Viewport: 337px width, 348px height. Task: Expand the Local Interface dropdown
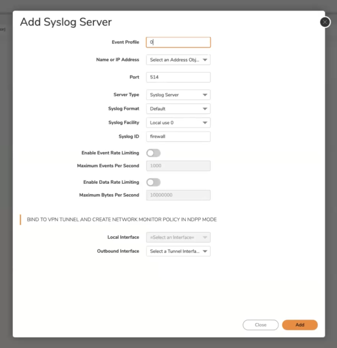[x=178, y=237]
